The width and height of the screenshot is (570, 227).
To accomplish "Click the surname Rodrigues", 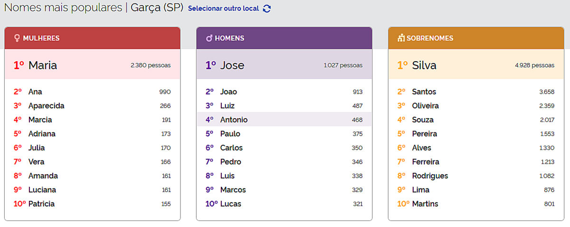I will (430, 176).
